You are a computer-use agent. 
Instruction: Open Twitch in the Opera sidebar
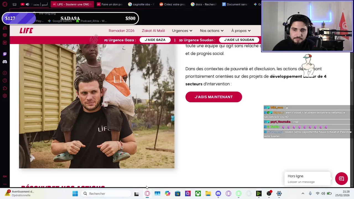(5, 54)
